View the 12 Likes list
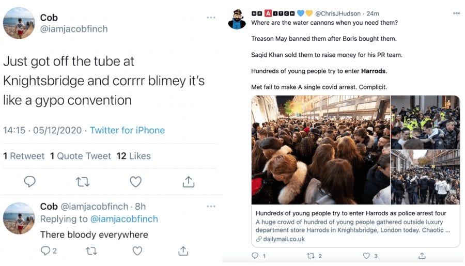This screenshot has height=266, width=465. pyautogui.click(x=133, y=156)
